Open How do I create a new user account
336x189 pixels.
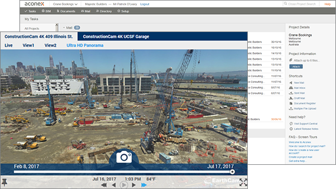(304, 152)
